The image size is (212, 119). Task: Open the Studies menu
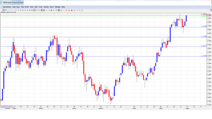(x=46, y=7)
